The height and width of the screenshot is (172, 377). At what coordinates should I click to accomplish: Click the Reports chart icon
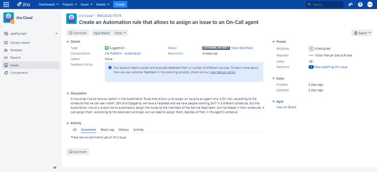click(6, 58)
